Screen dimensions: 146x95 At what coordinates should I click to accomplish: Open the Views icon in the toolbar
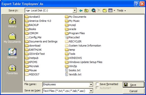click(111, 11)
